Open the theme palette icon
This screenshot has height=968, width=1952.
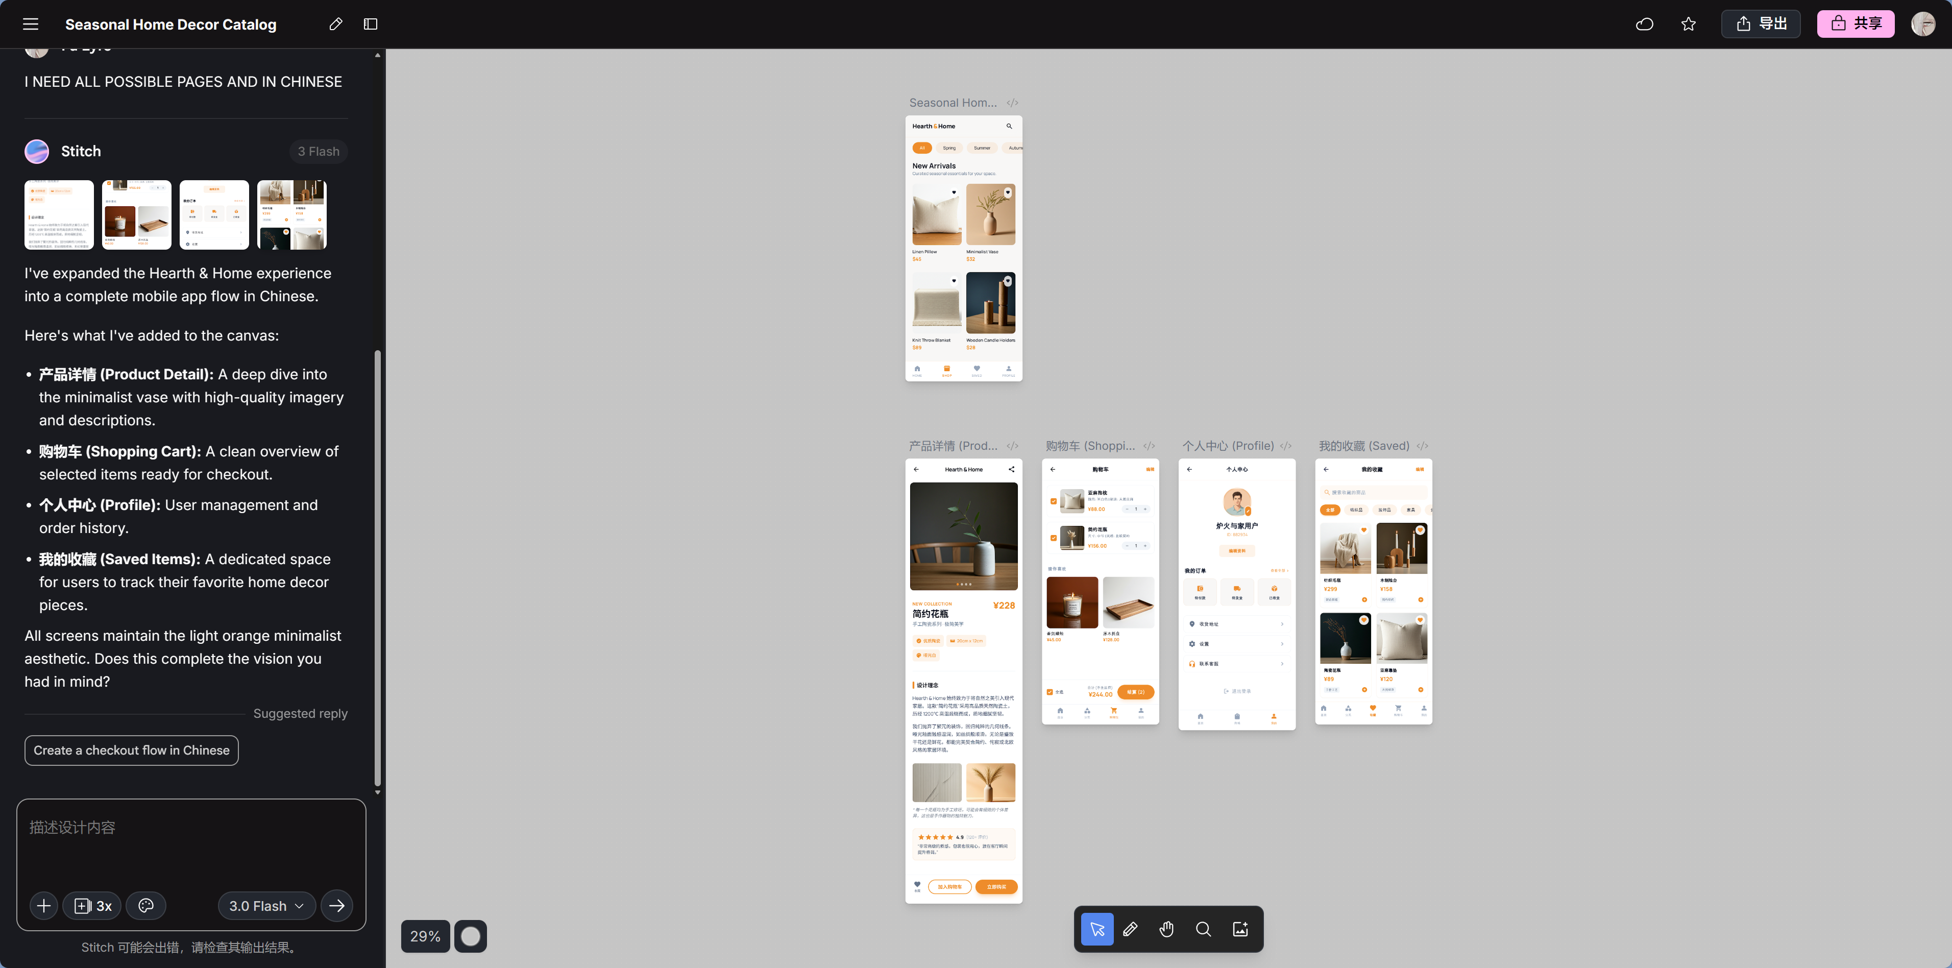tap(147, 906)
